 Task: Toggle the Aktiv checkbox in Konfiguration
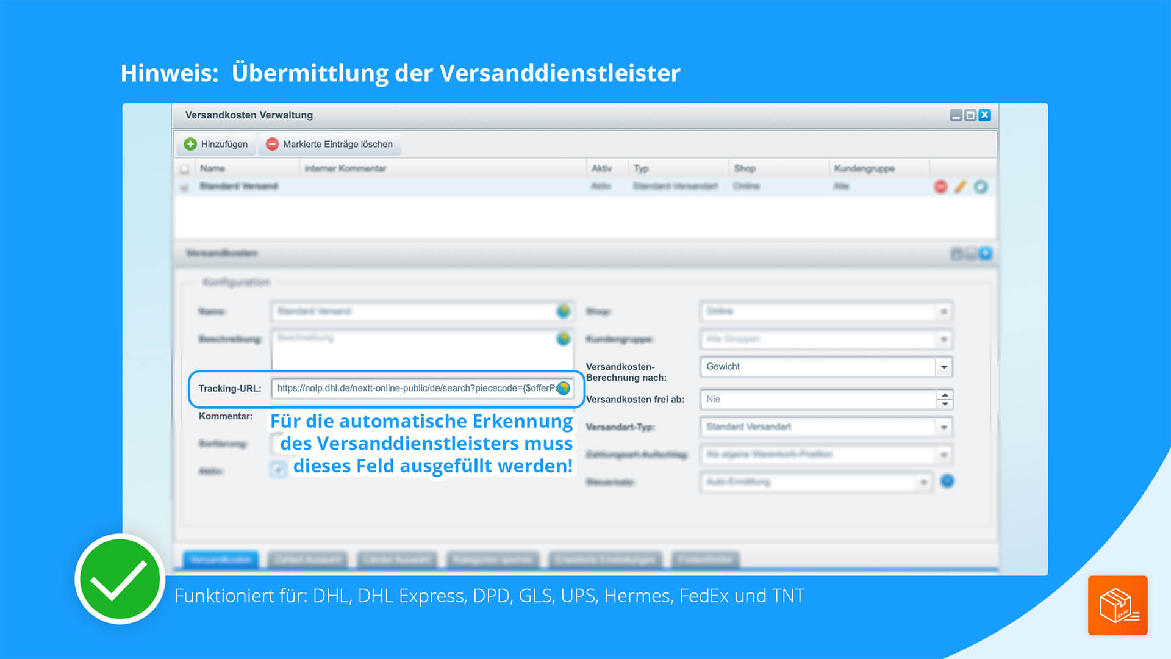click(278, 469)
